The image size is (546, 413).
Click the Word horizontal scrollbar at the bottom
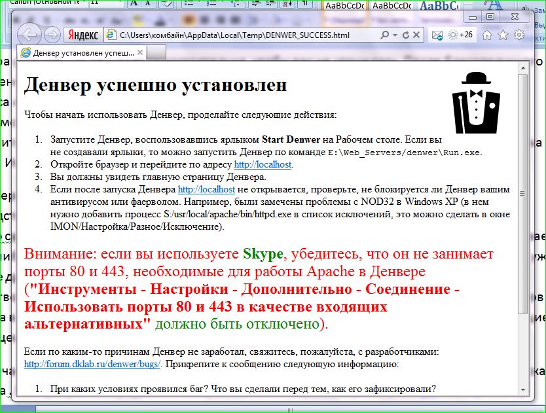point(290,410)
